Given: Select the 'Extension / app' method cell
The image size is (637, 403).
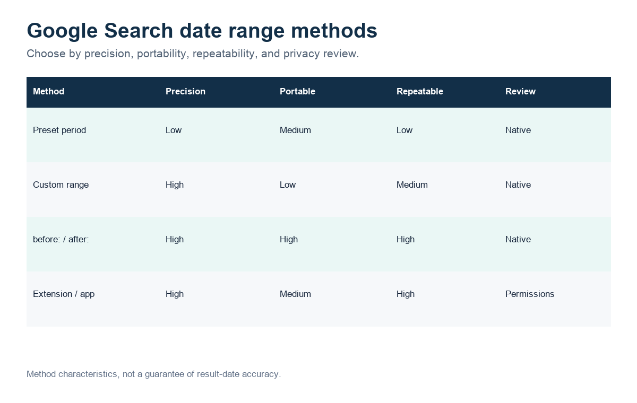Looking at the screenshot, I should point(64,294).
